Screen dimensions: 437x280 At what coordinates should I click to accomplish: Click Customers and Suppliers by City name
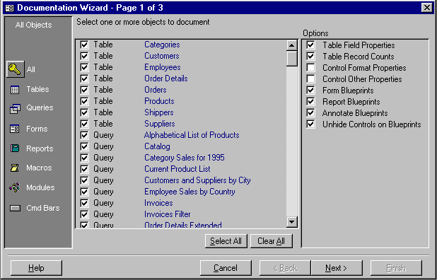pyautogui.click(x=197, y=180)
